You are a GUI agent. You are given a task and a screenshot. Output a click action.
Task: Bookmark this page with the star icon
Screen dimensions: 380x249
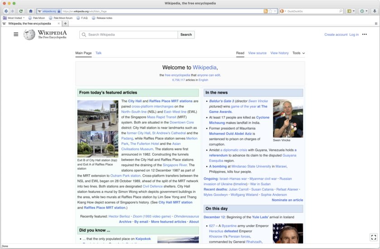(270, 11)
